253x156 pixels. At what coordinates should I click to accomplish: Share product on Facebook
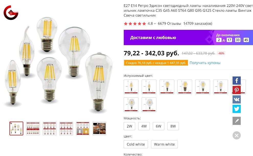point(236,81)
